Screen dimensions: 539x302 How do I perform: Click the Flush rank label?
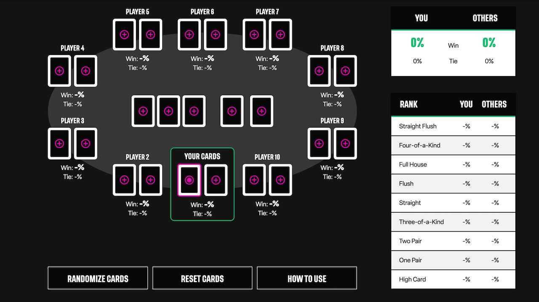pos(406,183)
